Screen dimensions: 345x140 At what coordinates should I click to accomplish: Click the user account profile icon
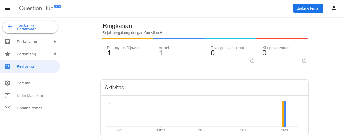[334, 8]
